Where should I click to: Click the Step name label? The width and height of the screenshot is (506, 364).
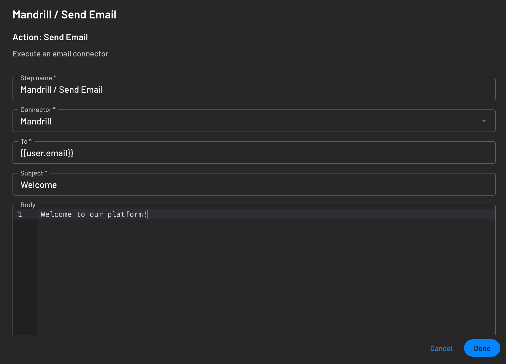(x=37, y=78)
